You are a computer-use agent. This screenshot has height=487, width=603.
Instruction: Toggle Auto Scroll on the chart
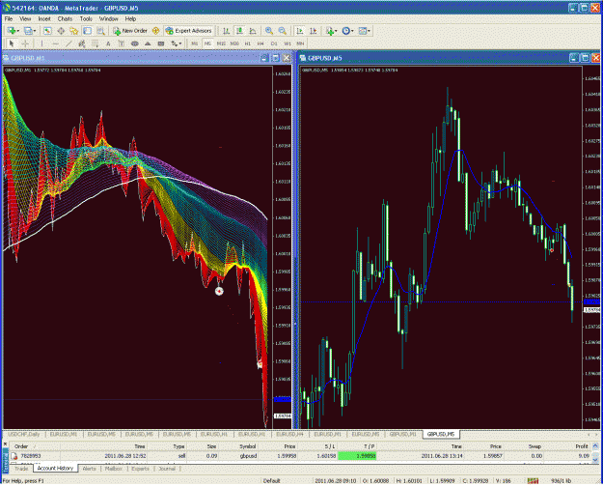300,31
